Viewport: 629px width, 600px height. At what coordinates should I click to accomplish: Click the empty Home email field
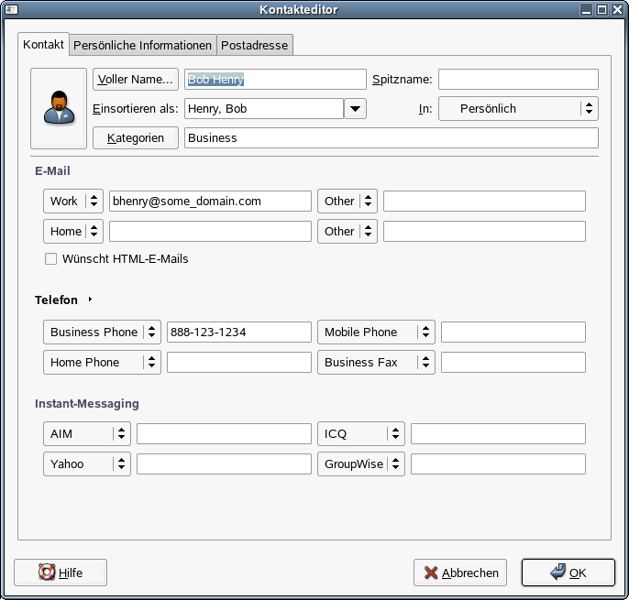tap(210, 231)
